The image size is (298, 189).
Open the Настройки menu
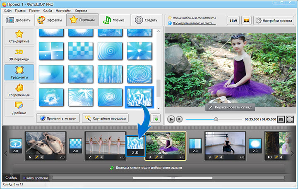point(63,11)
